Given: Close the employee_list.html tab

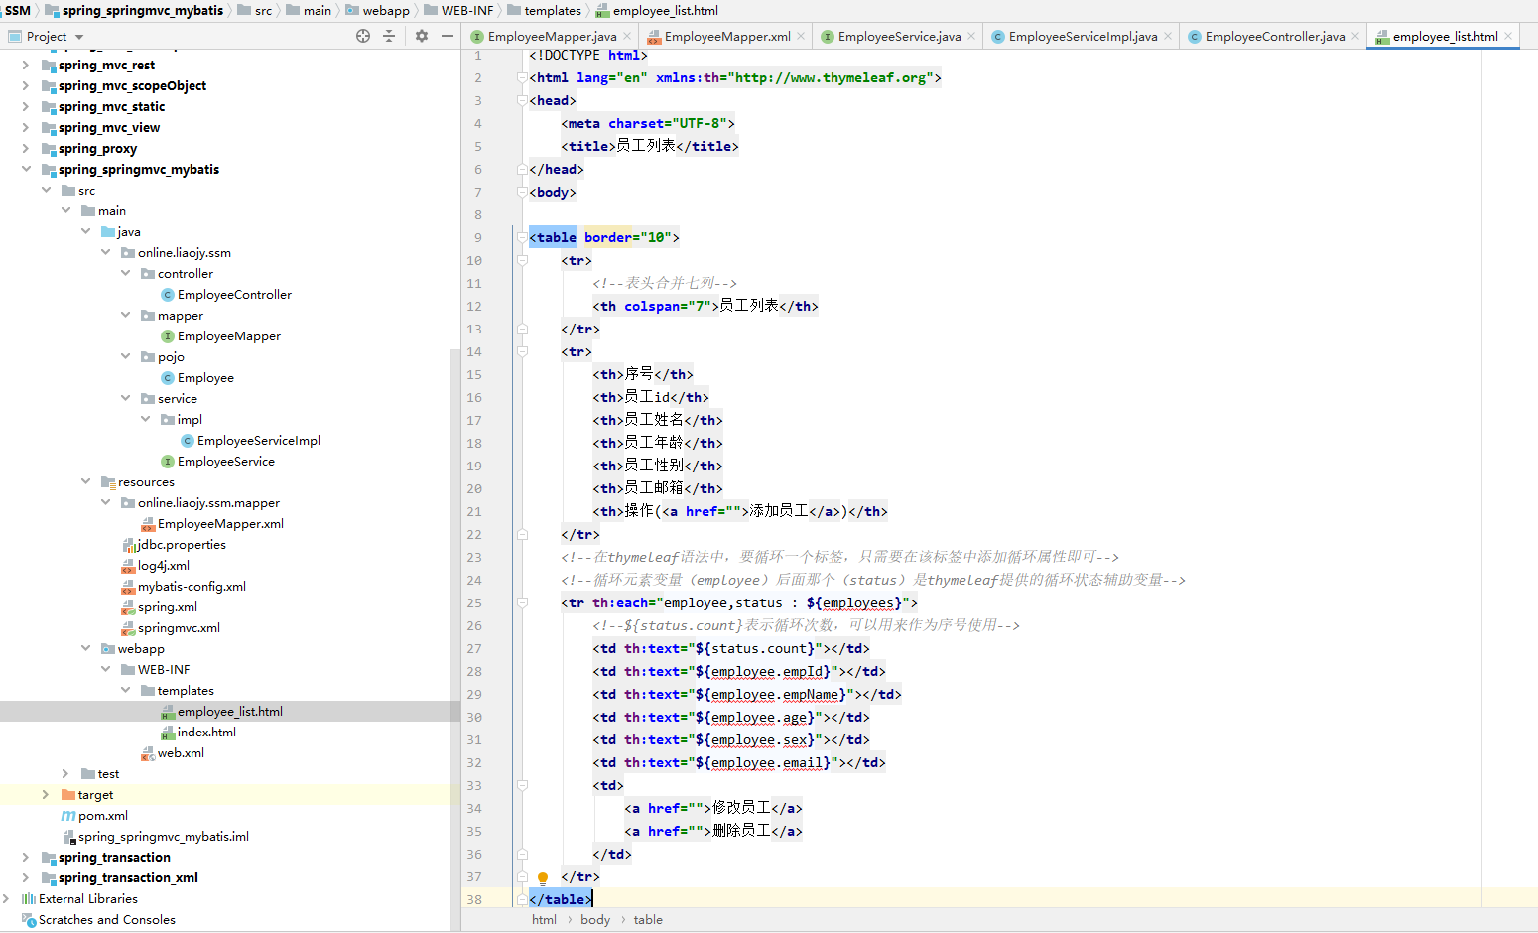Looking at the screenshot, I should point(1508,37).
